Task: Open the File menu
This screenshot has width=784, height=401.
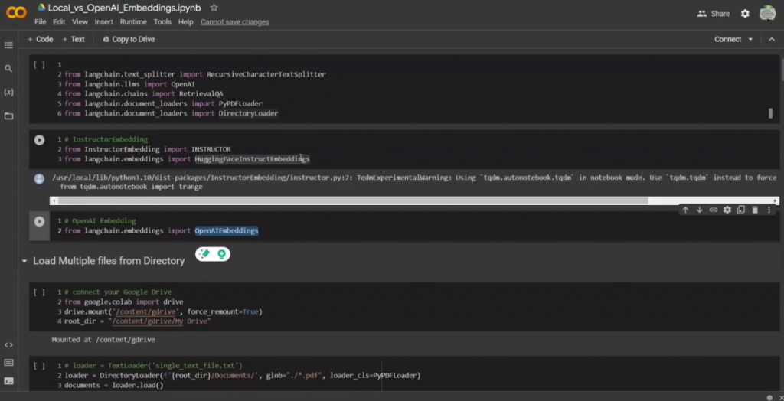Action: [x=40, y=22]
